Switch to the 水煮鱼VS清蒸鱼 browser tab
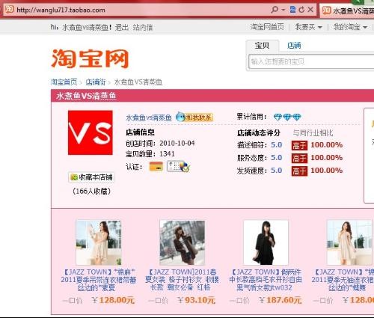 coord(348,10)
